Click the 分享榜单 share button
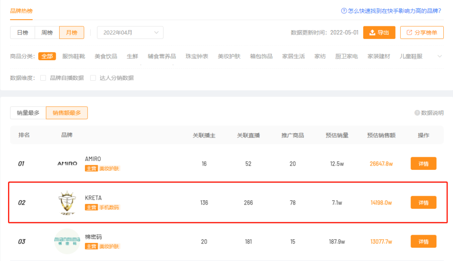Screen dimensions: 453x261 click(422, 33)
